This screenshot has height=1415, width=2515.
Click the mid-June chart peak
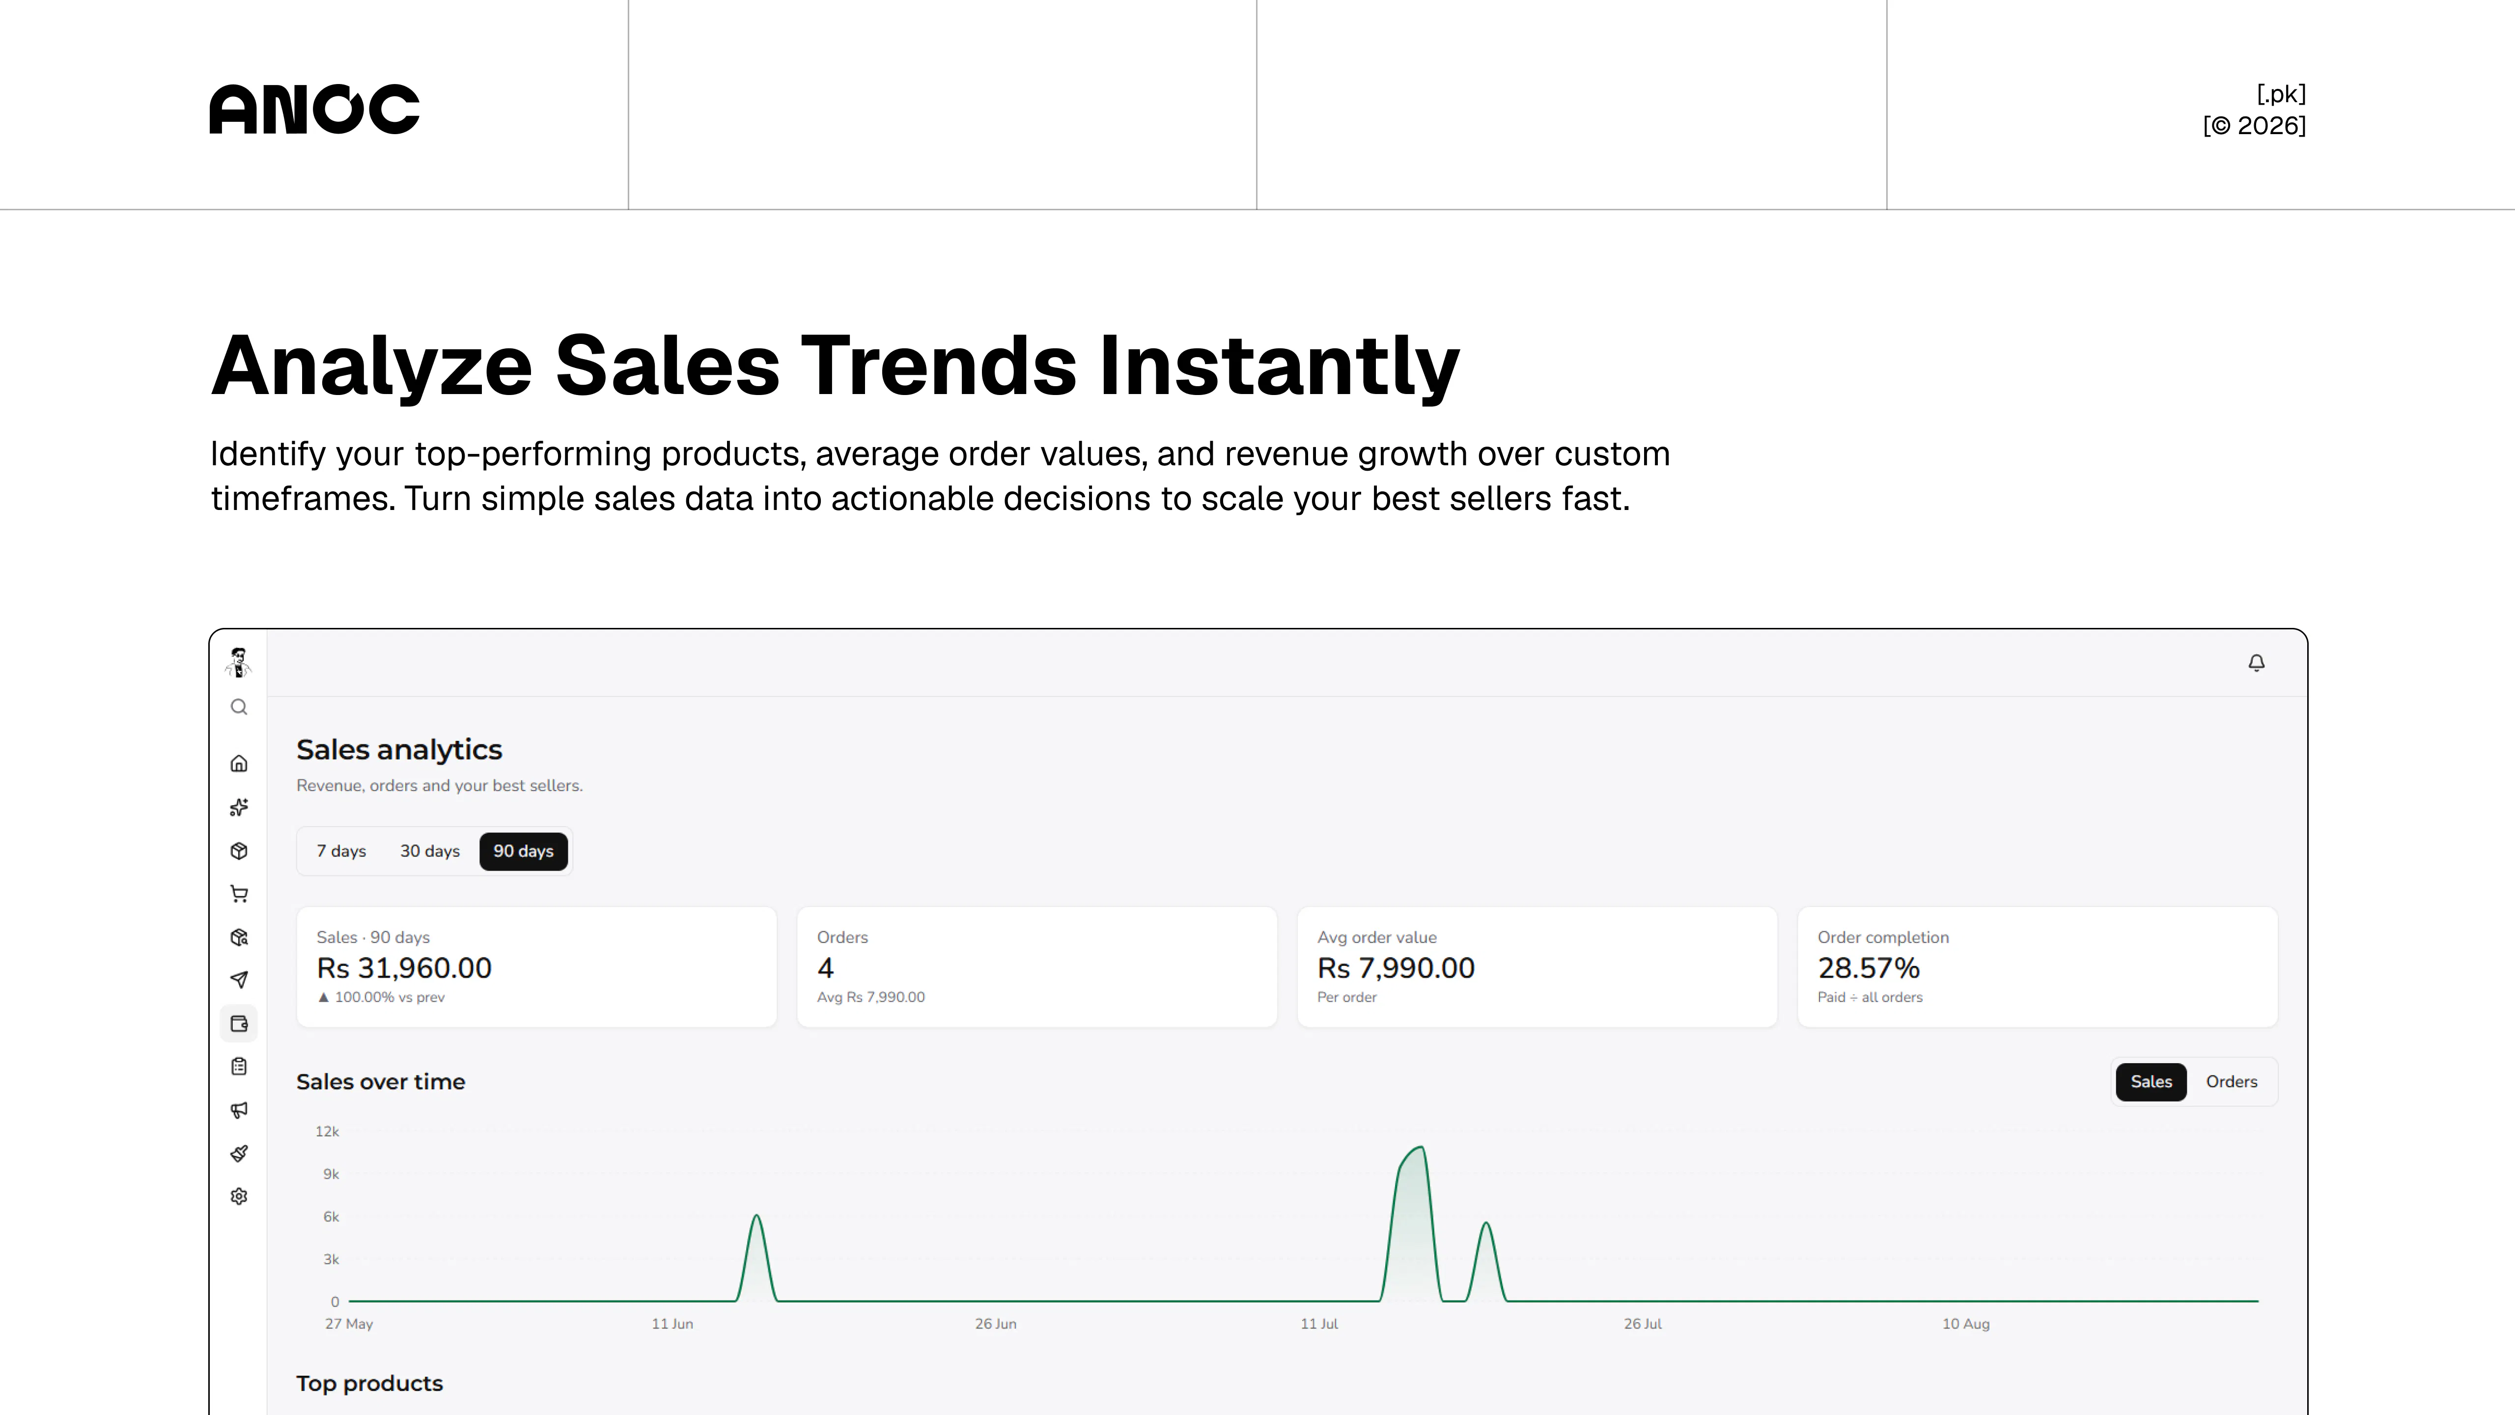[x=756, y=1217]
